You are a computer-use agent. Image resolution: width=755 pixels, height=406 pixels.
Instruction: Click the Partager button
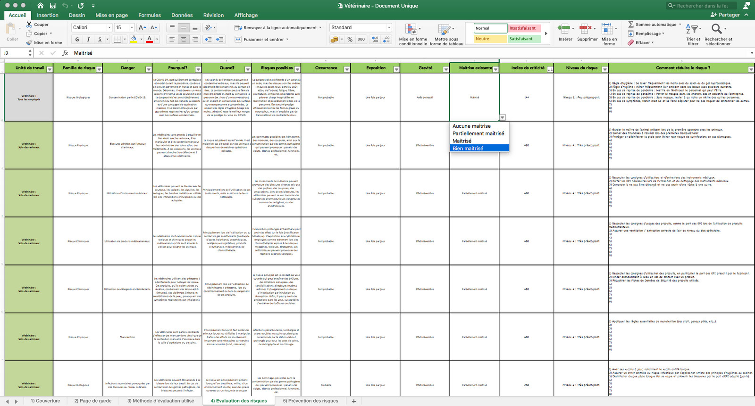pos(725,15)
